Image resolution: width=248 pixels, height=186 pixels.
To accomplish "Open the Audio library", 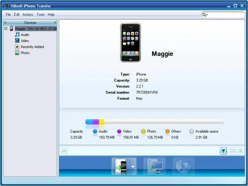I will click(25, 35).
